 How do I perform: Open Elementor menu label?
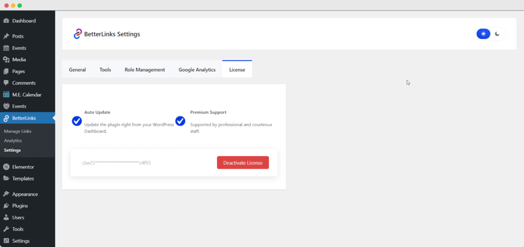[x=23, y=167]
